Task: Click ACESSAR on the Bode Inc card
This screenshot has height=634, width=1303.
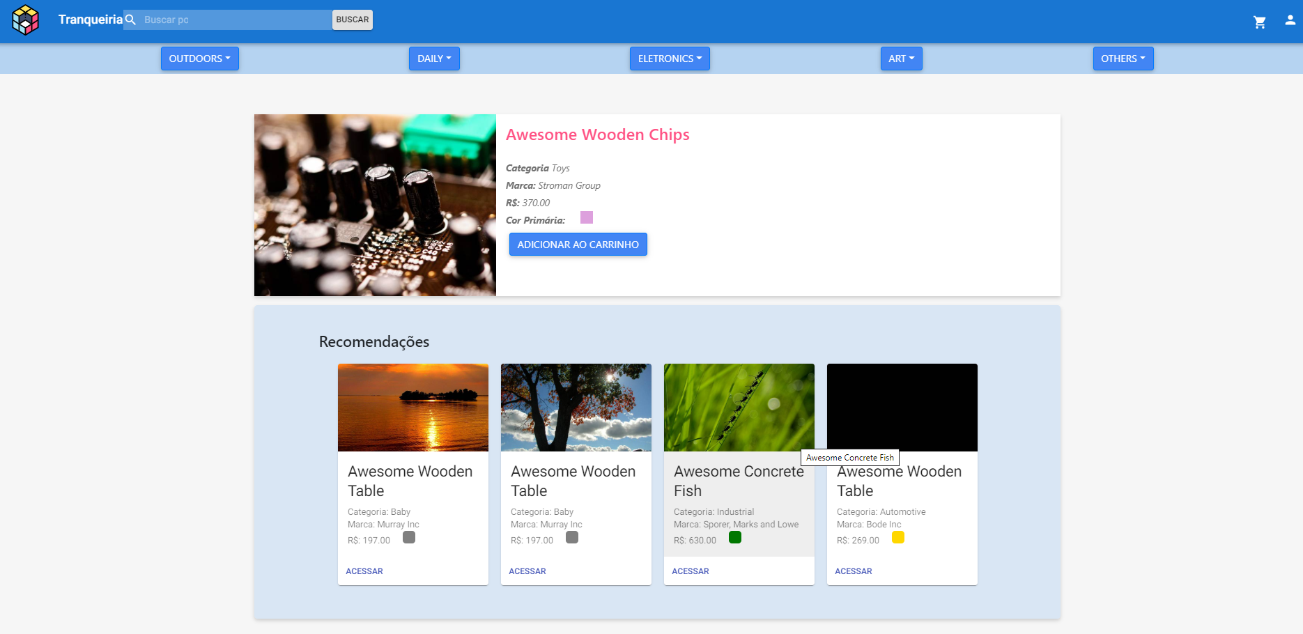Action: coord(854,571)
